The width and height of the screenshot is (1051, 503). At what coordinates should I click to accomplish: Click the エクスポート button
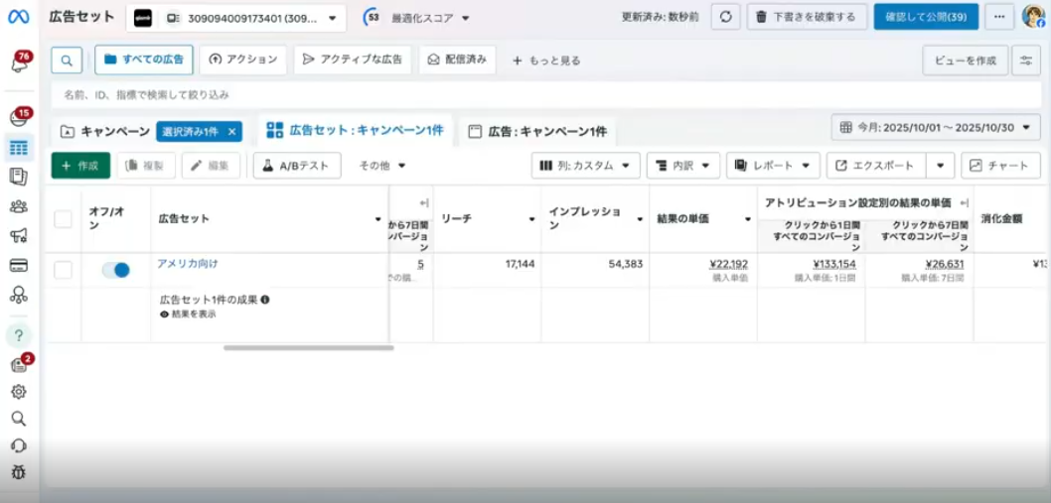877,166
